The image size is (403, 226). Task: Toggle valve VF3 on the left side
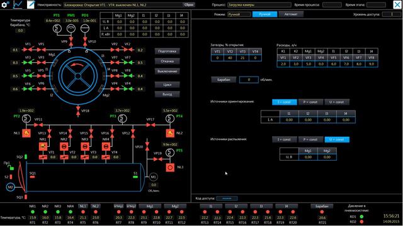coord(28,62)
